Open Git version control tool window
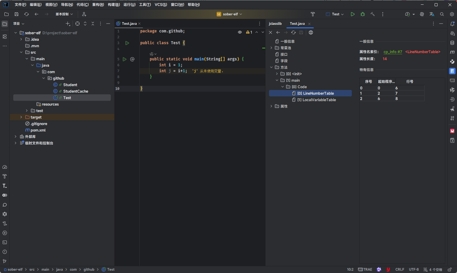The width and height of the screenshot is (457, 273). tap(5, 261)
